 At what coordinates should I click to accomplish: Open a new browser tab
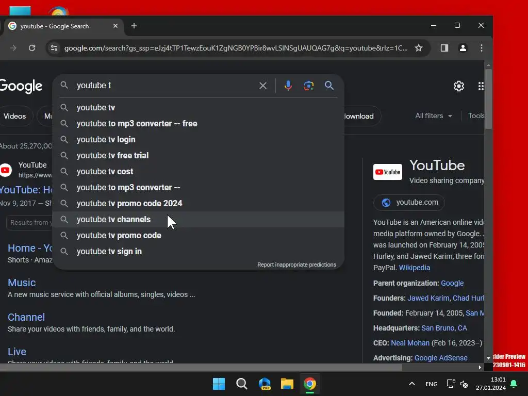(134, 26)
